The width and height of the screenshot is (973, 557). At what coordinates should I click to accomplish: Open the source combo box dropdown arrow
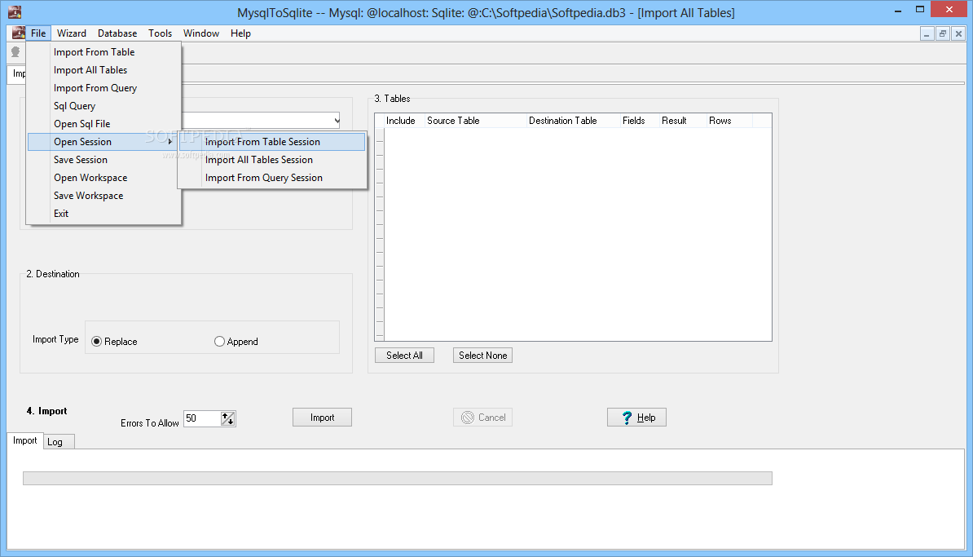[x=337, y=120]
